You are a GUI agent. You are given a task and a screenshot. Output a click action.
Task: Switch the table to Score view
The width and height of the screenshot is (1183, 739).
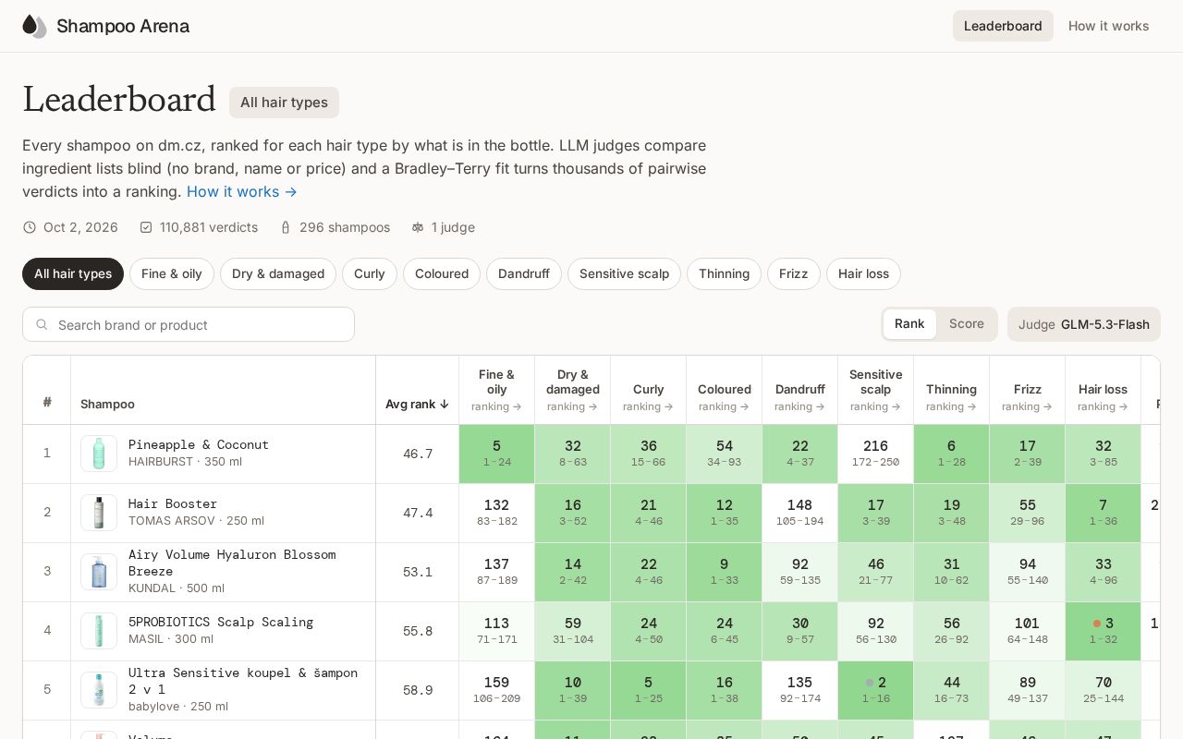[967, 324]
